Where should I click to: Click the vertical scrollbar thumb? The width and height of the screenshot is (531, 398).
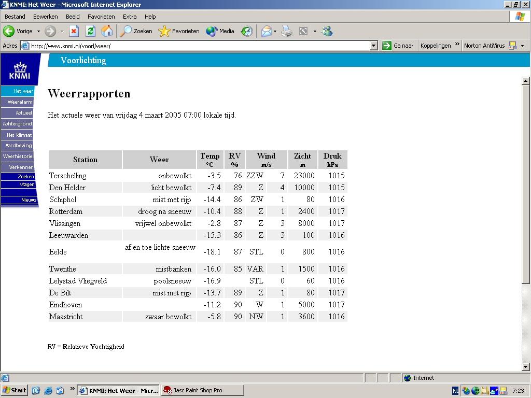coord(526,184)
